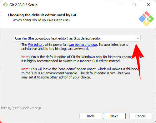
Task: Click the 'Choosing the default editor used by Git' heading
Action: (42, 15)
